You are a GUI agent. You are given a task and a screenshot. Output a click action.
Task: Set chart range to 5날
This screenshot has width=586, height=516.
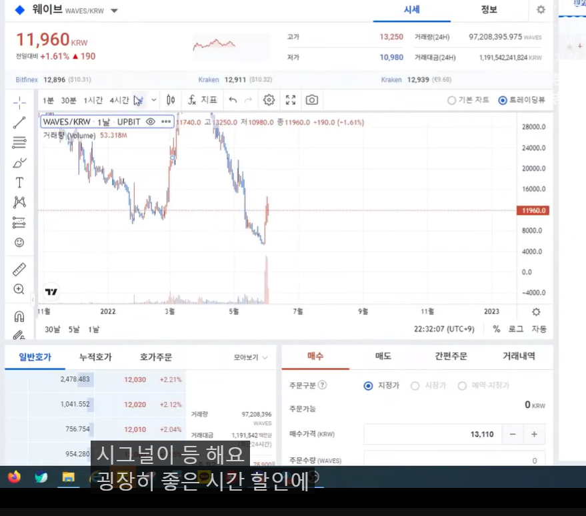tap(74, 329)
